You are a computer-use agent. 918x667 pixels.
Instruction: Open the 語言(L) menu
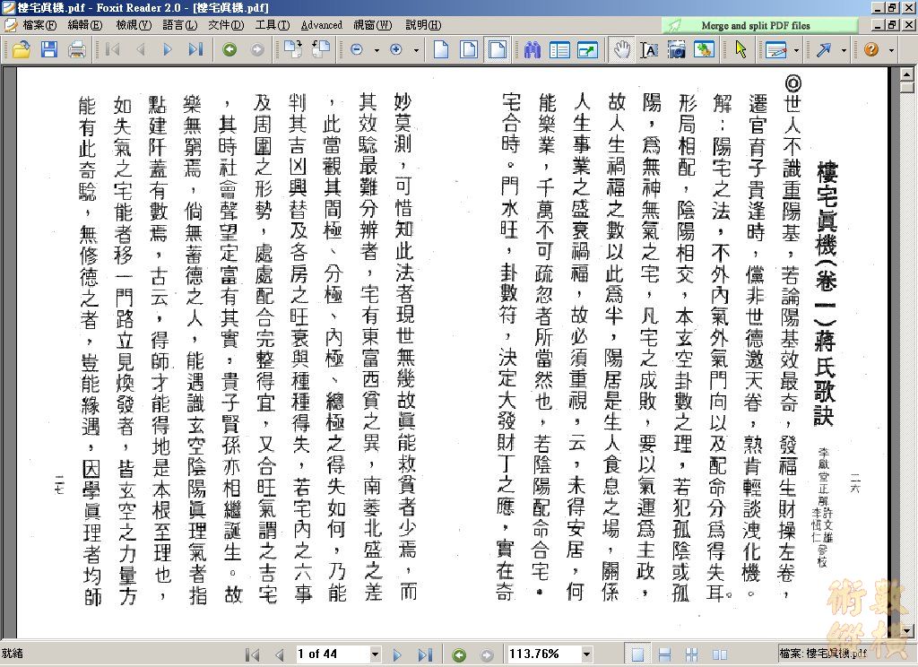tap(180, 25)
